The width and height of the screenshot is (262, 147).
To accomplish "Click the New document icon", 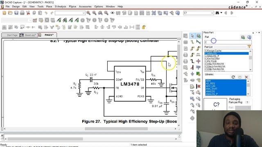I will 4,13.
